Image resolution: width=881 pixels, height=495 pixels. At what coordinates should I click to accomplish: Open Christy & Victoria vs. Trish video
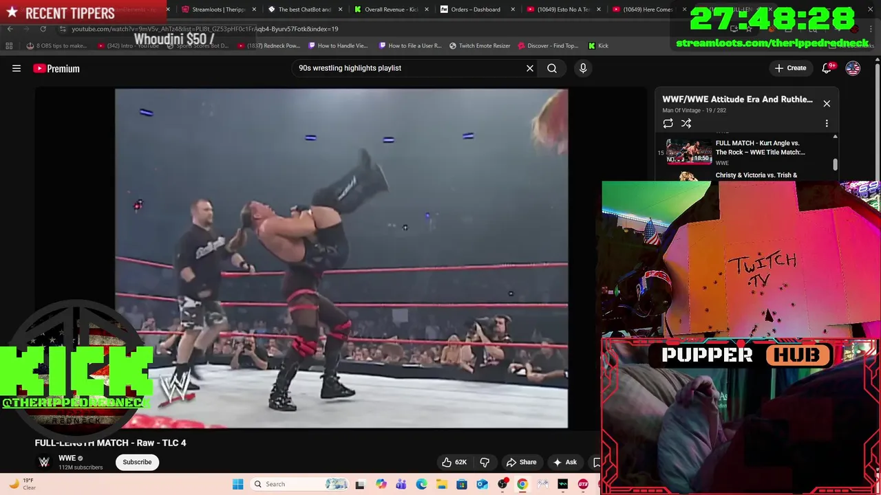756,175
